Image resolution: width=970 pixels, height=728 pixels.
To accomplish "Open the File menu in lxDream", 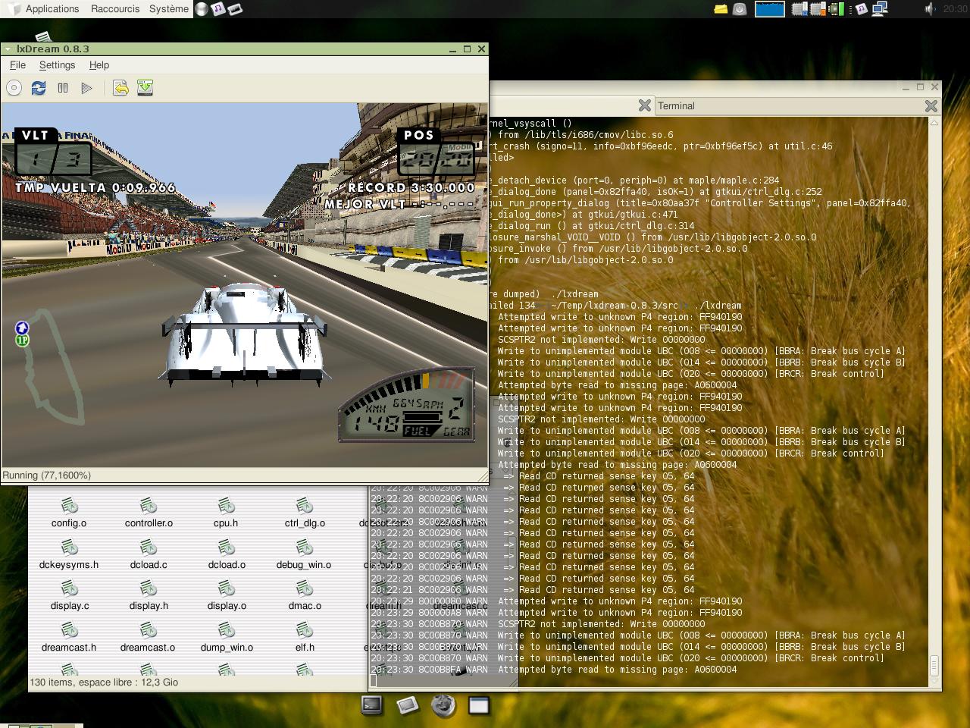I will tap(17, 65).
